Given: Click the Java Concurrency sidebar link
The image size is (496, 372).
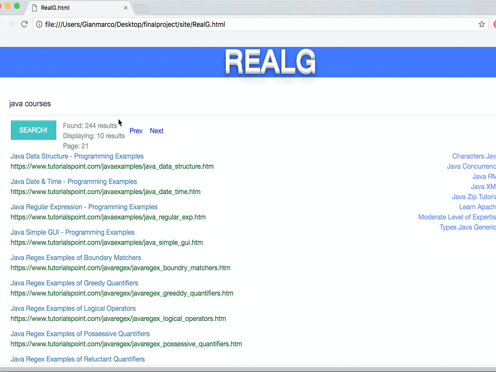Looking at the screenshot, I should pos(471,167).
